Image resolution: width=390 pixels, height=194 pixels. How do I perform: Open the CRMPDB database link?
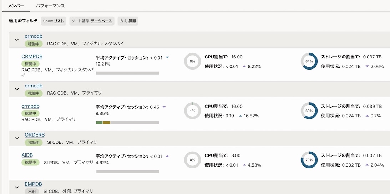[32, 56]
